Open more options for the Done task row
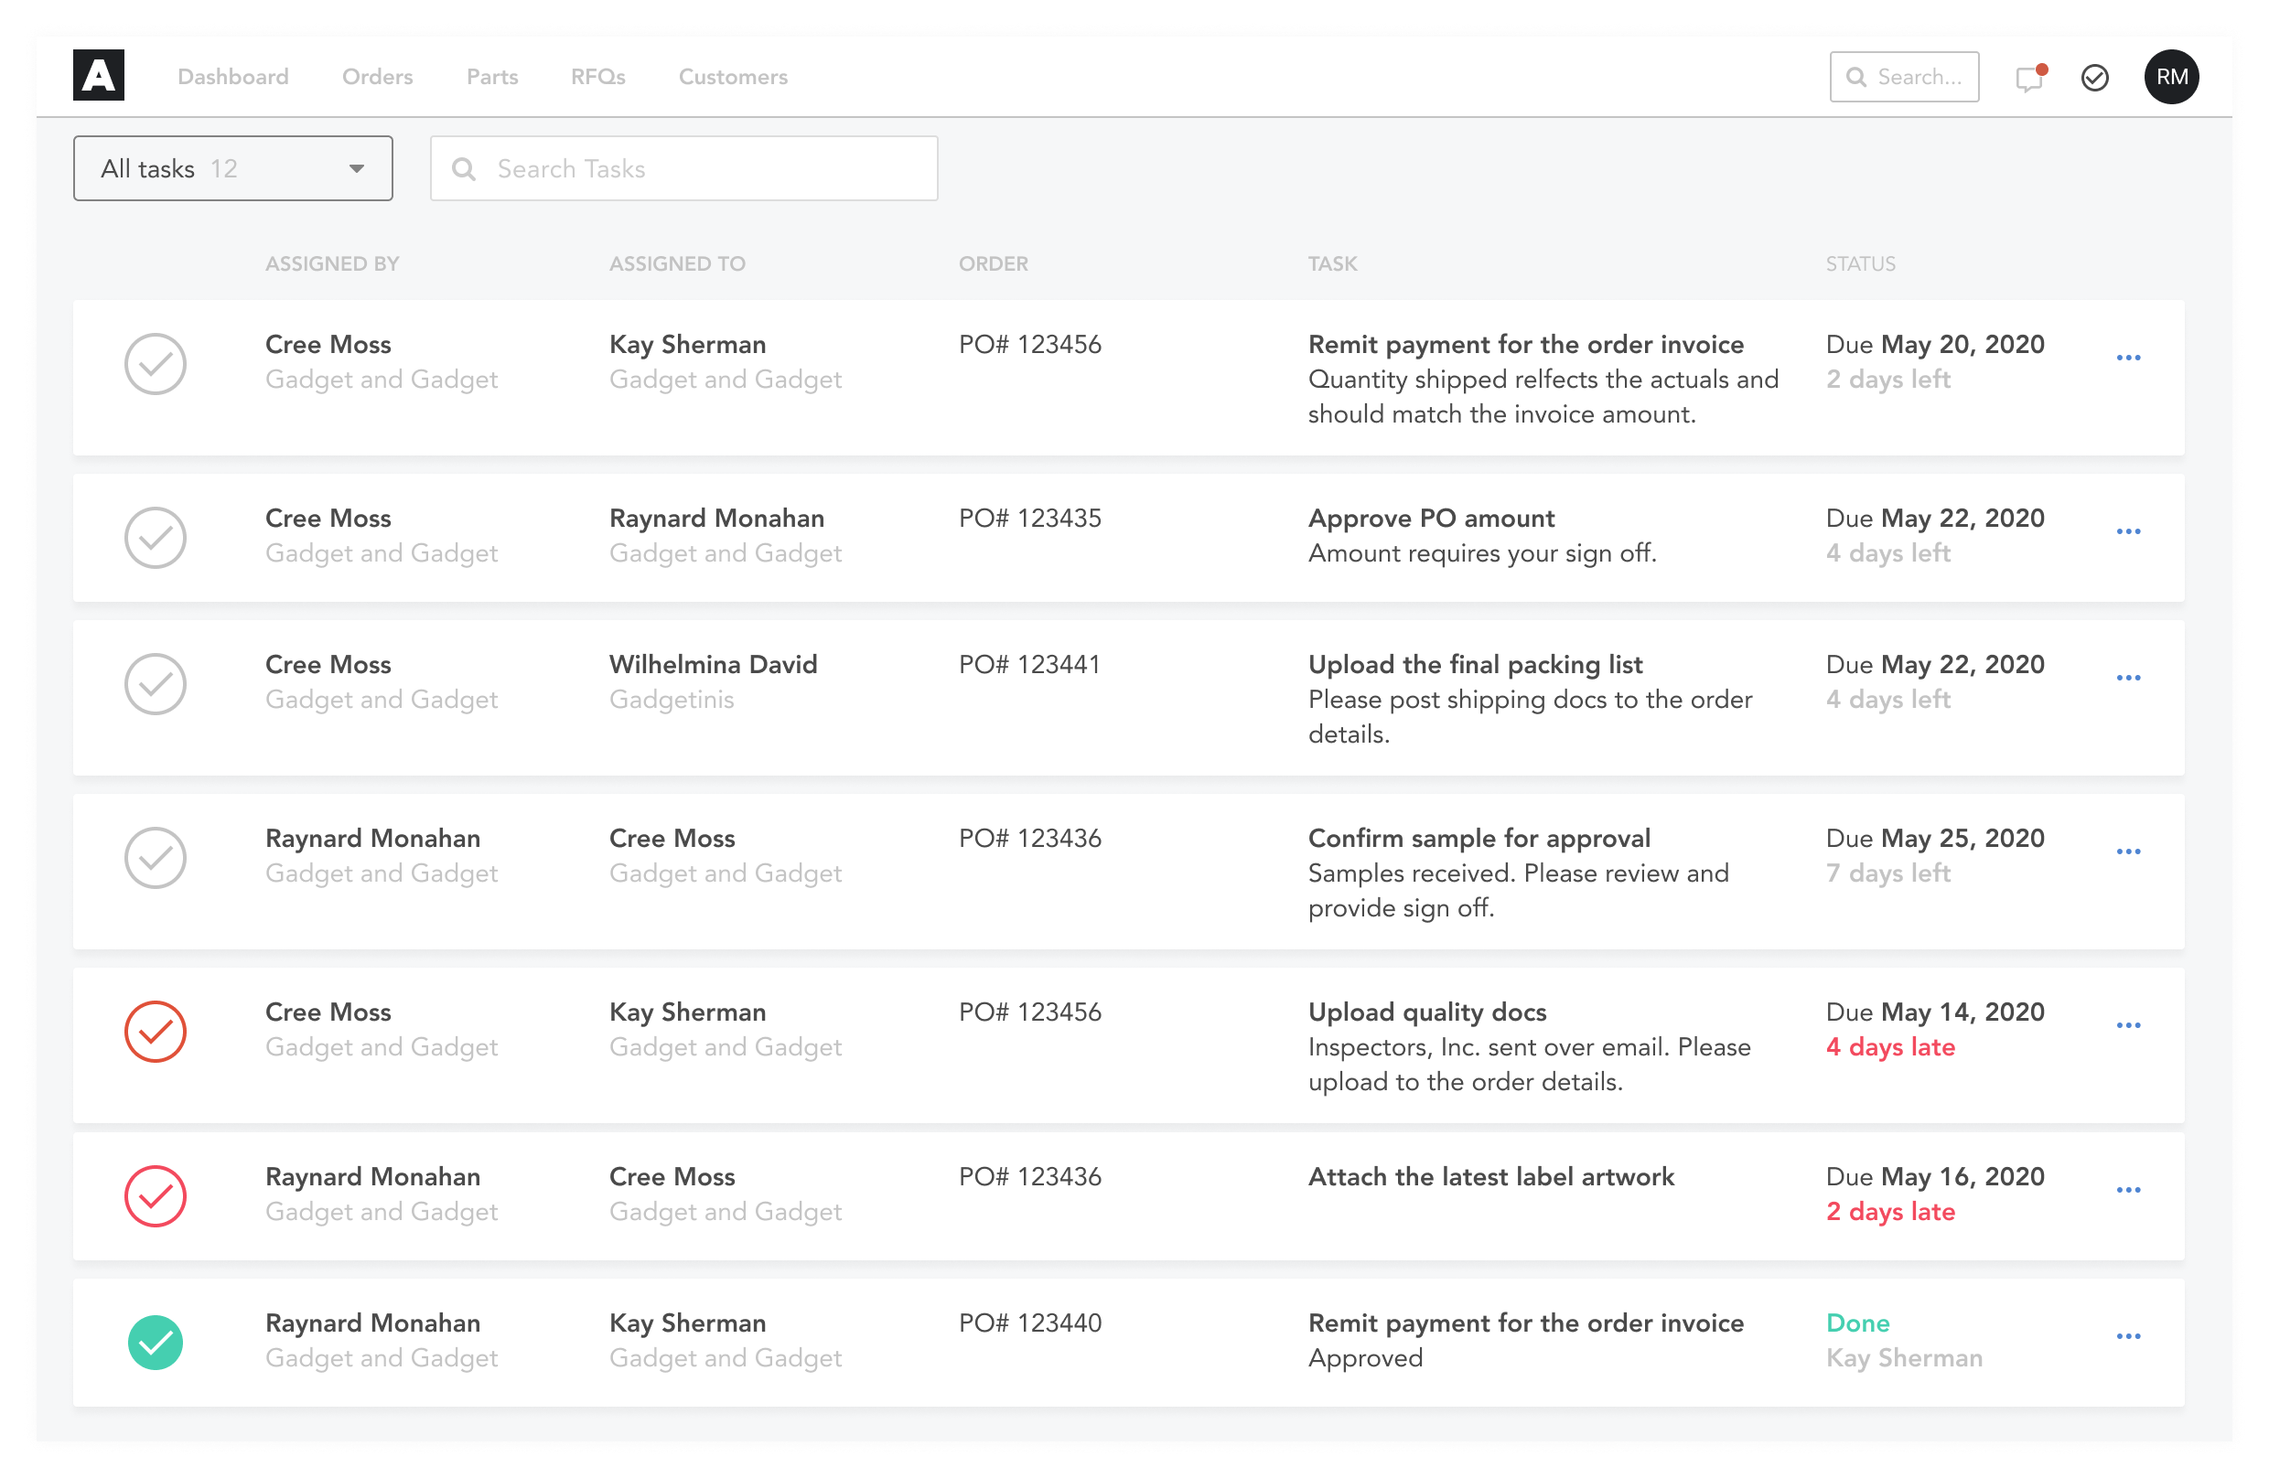2269x1478 pixels. (x=2128, y=1337)
